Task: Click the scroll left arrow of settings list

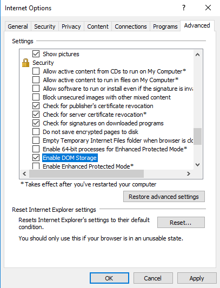Action: click(24, 173)
